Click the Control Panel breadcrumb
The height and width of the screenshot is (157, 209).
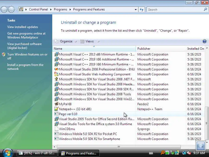pos(38,9)
